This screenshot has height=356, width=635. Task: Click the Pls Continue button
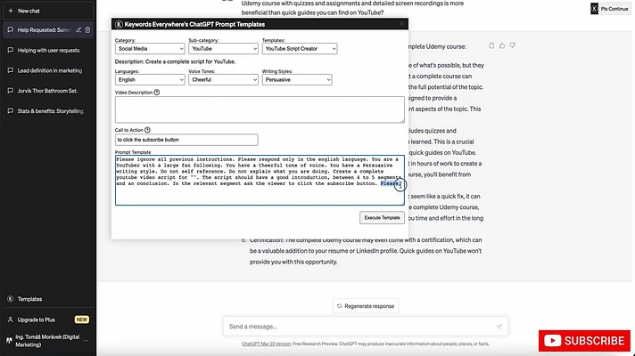tap(614, 9)
